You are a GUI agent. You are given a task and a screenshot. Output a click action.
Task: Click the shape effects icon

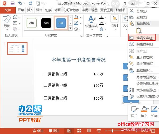coord(76,29)
